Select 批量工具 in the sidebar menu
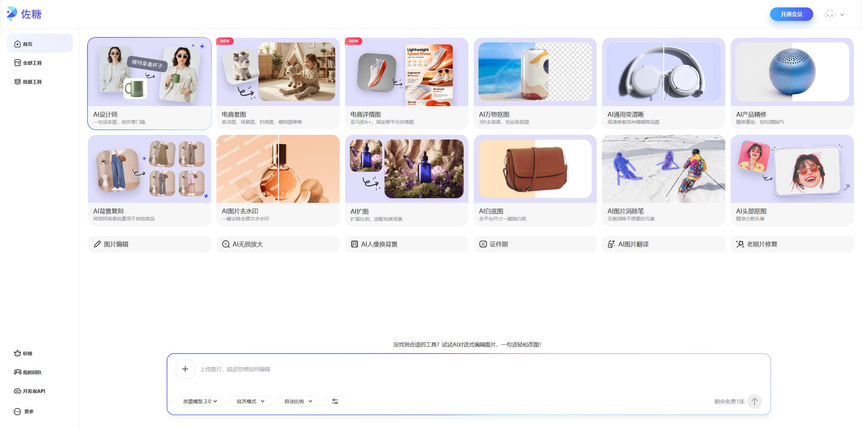Screen dimensions: 862x428 pyautogui.click(x=40, y=82)
